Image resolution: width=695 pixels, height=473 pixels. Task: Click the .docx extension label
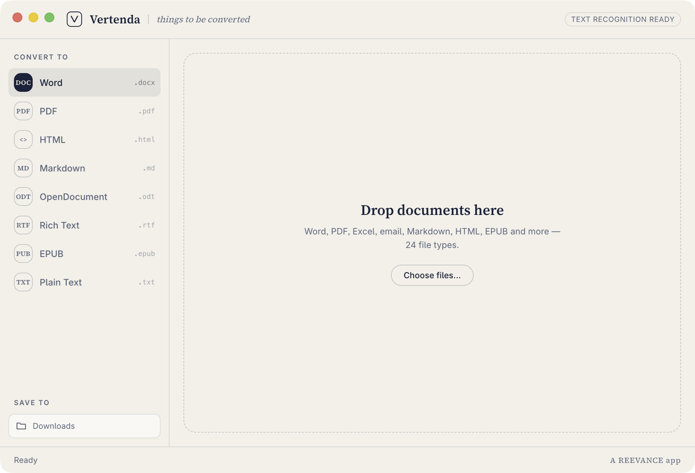[x=145, y=83]
